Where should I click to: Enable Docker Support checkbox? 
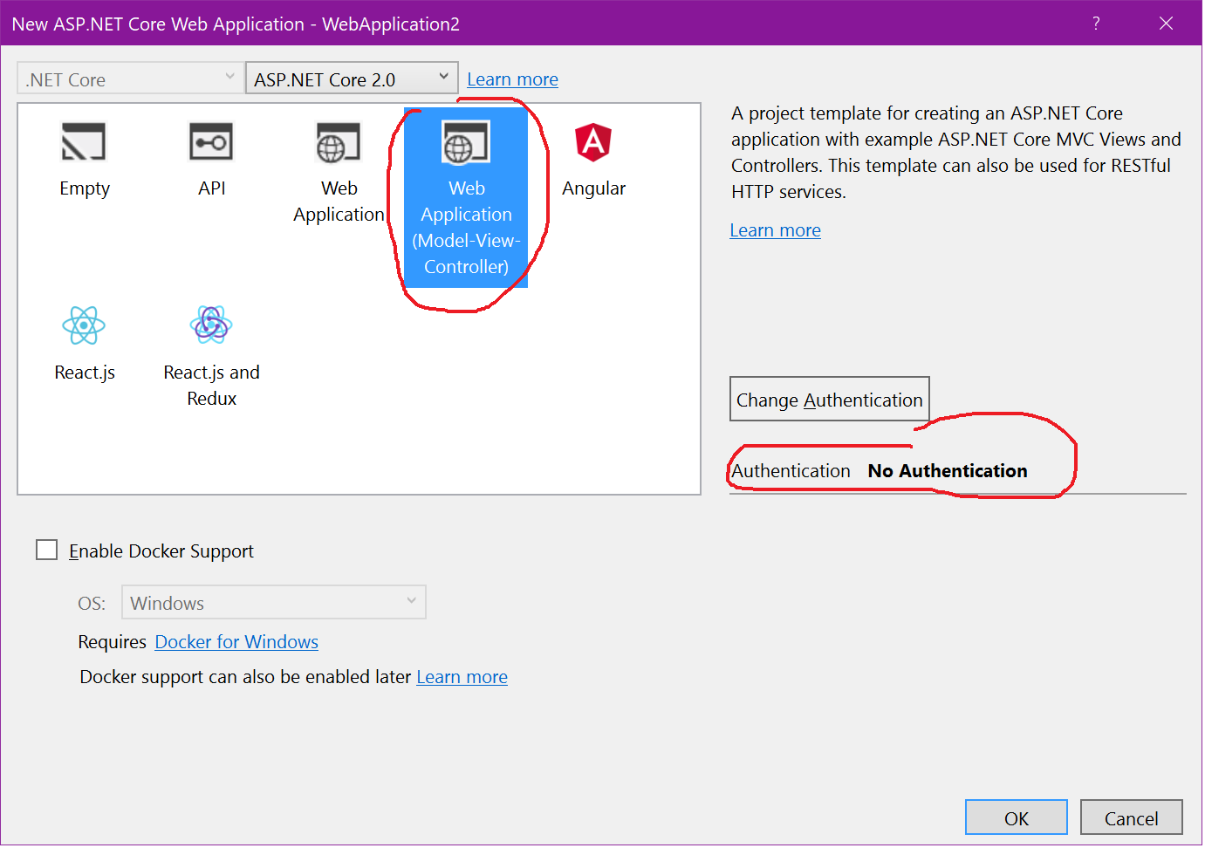(x=47, y=550)
